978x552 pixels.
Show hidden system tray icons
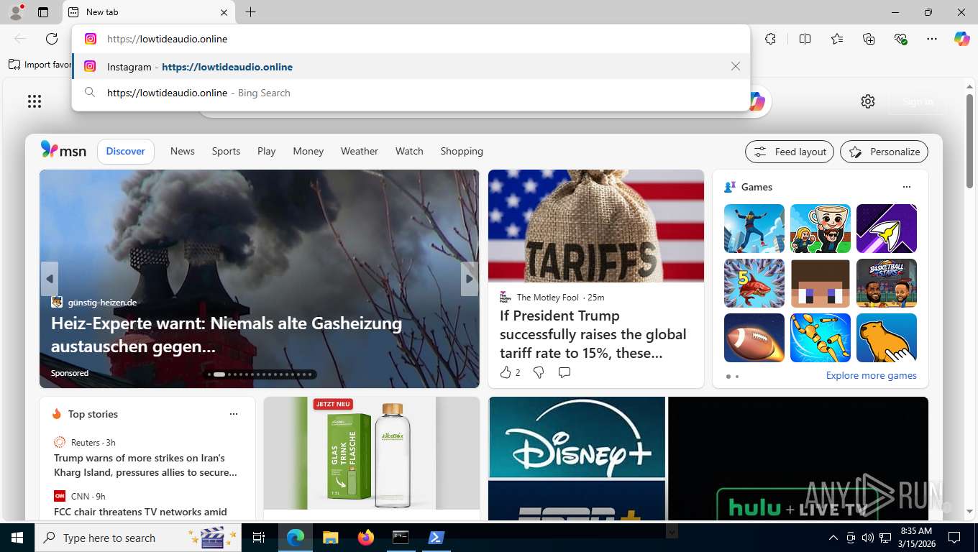833,538
